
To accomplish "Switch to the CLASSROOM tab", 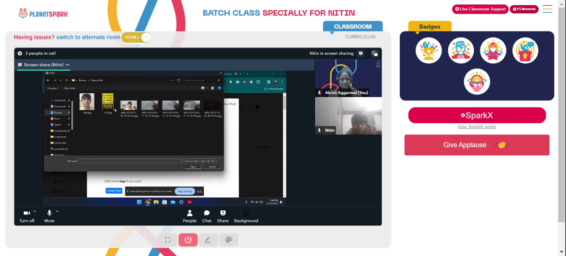I will click(x=353, y=27).
